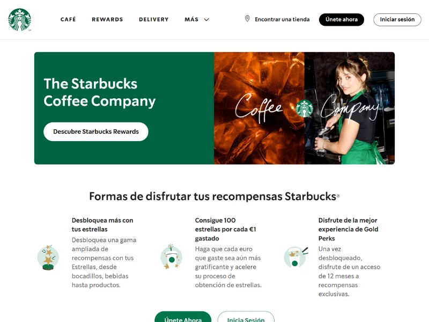
Task: Click Descubre Starbucks Rewards button
Action: pyautogui.click(x=96, y=131)
